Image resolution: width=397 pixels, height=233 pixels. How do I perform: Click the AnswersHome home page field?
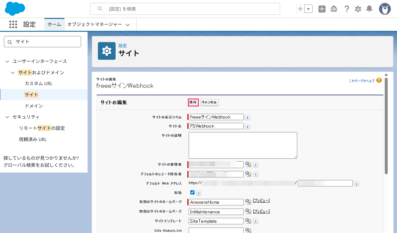pos(216,202)
